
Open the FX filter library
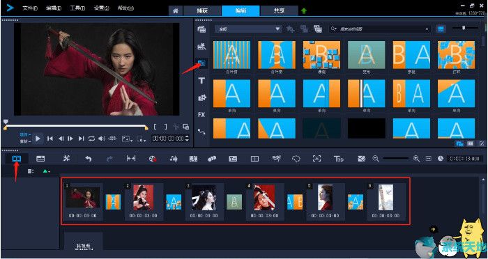coord(201,115)
